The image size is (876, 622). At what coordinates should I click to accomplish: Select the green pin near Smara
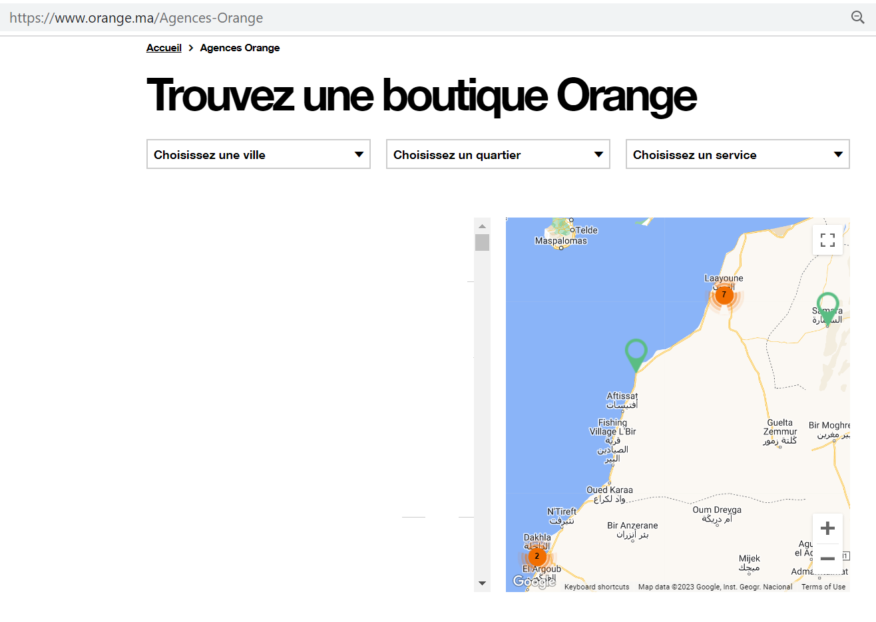pos(827,309)
